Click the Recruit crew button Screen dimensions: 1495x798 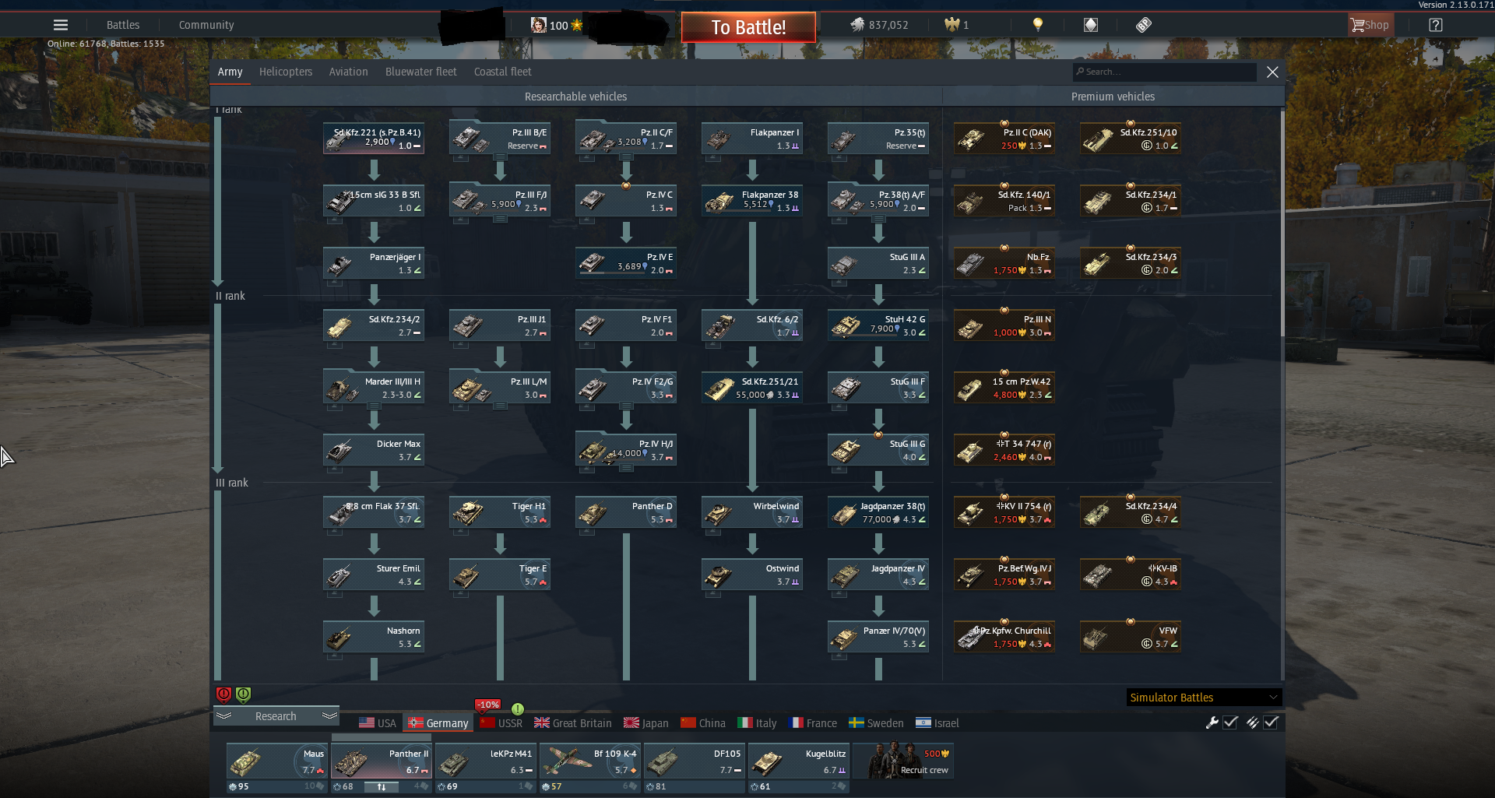903,761
